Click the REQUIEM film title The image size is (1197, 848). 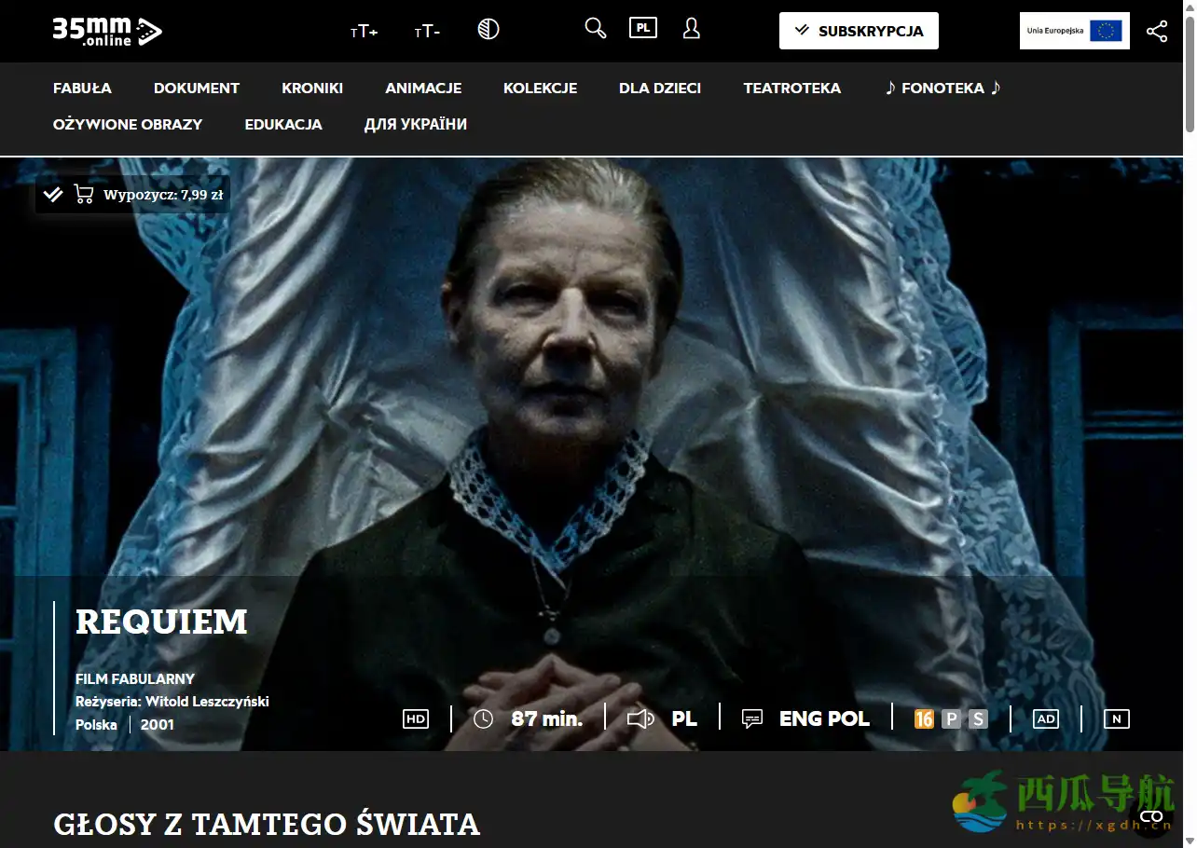161,622
